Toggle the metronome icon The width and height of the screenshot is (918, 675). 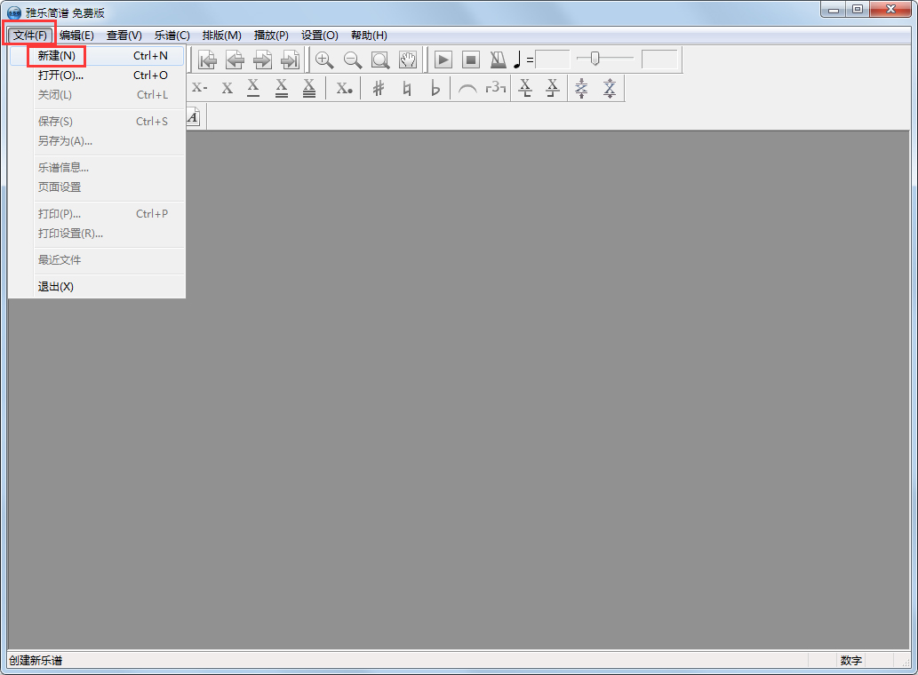click(x=498, y=60)
